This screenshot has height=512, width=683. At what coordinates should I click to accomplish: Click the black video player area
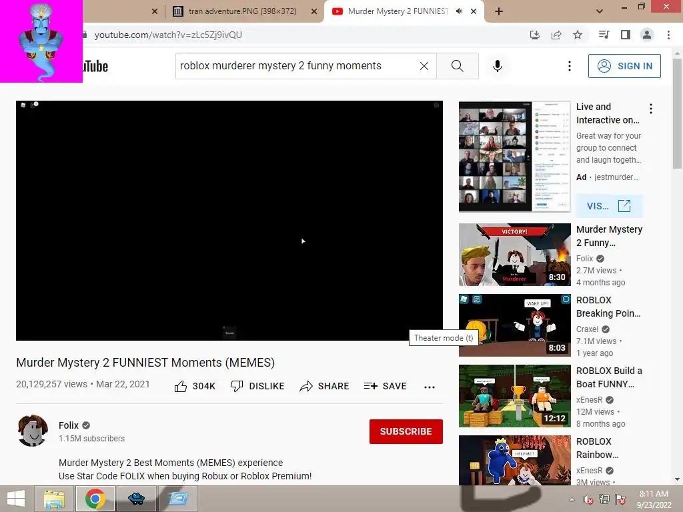(229, 220)
